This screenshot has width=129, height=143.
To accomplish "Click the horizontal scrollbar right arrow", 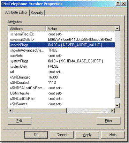I will [x=112, y=110].
